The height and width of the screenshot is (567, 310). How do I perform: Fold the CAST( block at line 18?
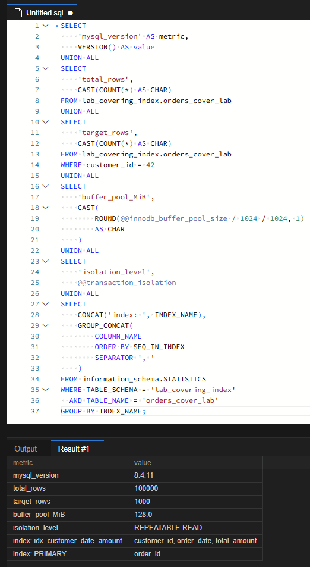tap(45, 208)
